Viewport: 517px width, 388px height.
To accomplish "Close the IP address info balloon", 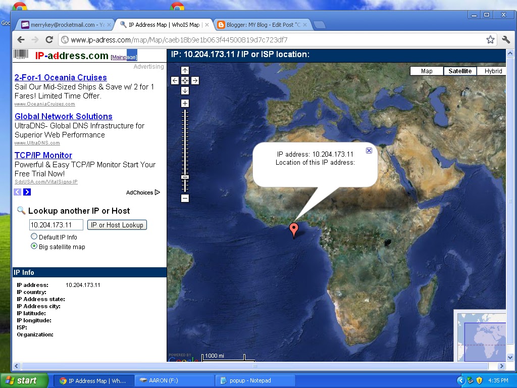I will click(x=369, y=151).
